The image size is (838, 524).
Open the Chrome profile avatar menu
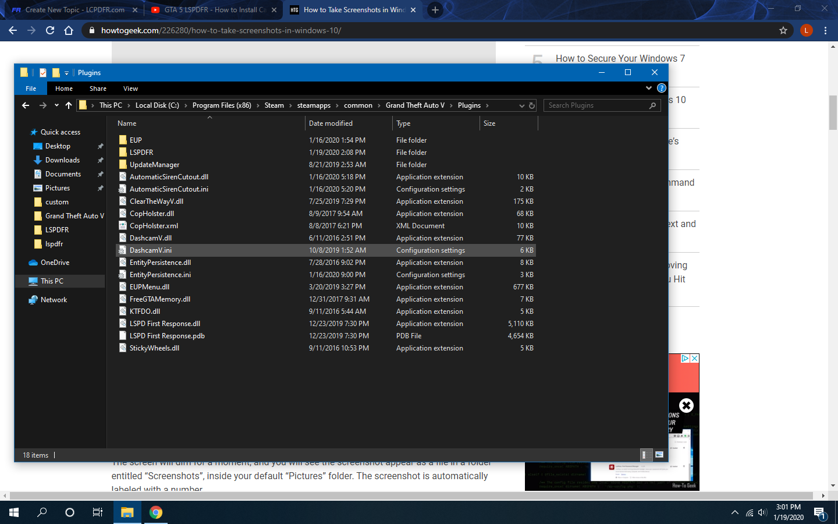806,30
